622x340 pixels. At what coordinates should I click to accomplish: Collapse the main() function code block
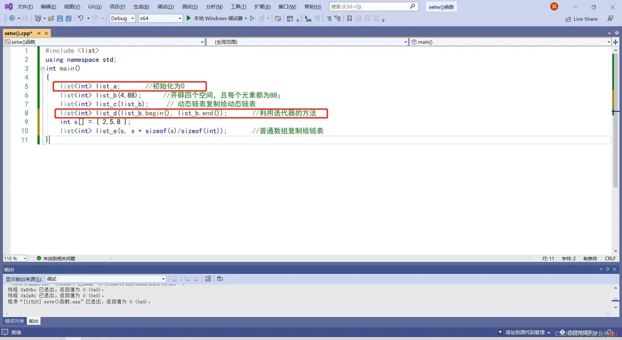pyautogui.click(x=42, y=68)
